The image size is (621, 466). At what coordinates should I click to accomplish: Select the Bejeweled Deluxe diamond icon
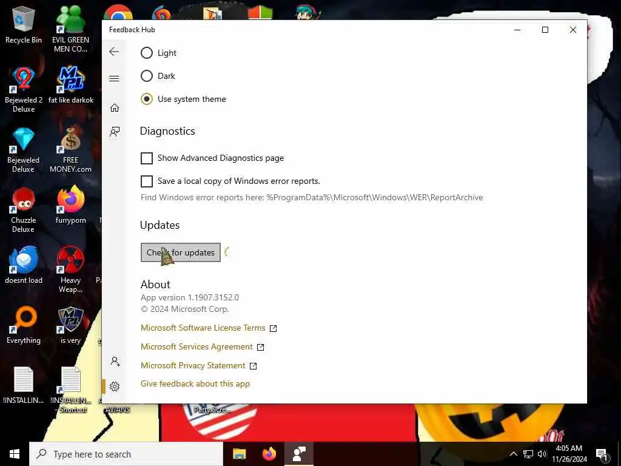click(24, 150)
